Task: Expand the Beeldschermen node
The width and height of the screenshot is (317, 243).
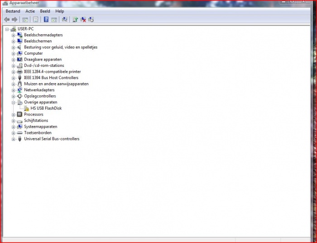Action: click(x=13, y=42)
